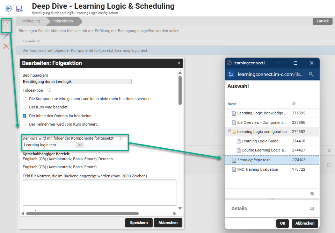Collapse the Details panel
Screen dimensions: 335x233
tap(312, 209)
